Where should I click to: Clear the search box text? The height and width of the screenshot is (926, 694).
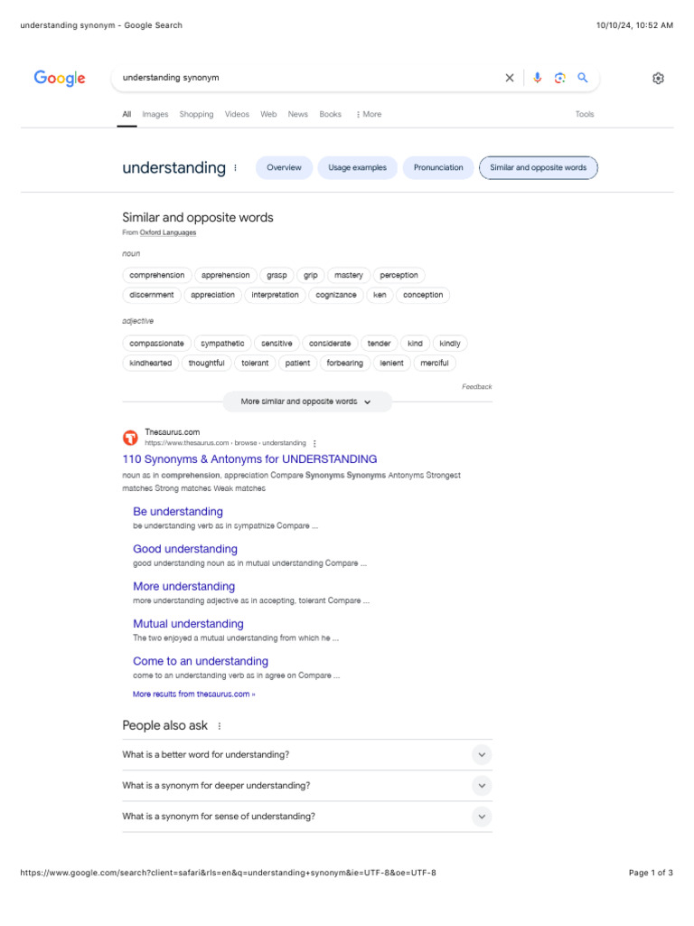click(x=510, y=78)
